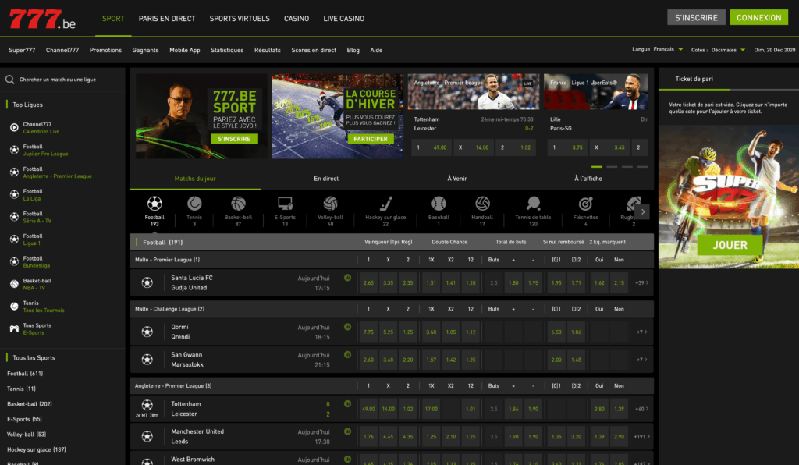The height and width of the screenshot is (465, 799).
Task: Switch to the À Venir tab
Action: point(457,179)
